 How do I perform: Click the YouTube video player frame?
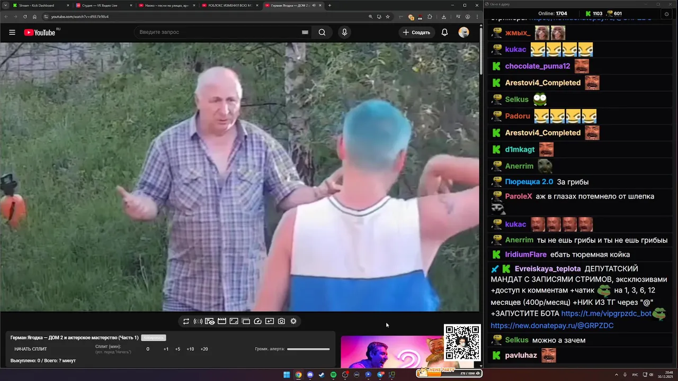click(239, 177)
